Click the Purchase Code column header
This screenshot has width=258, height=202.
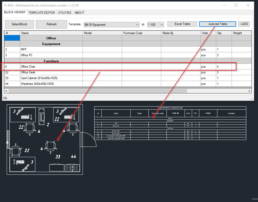(x=141, y=33)
